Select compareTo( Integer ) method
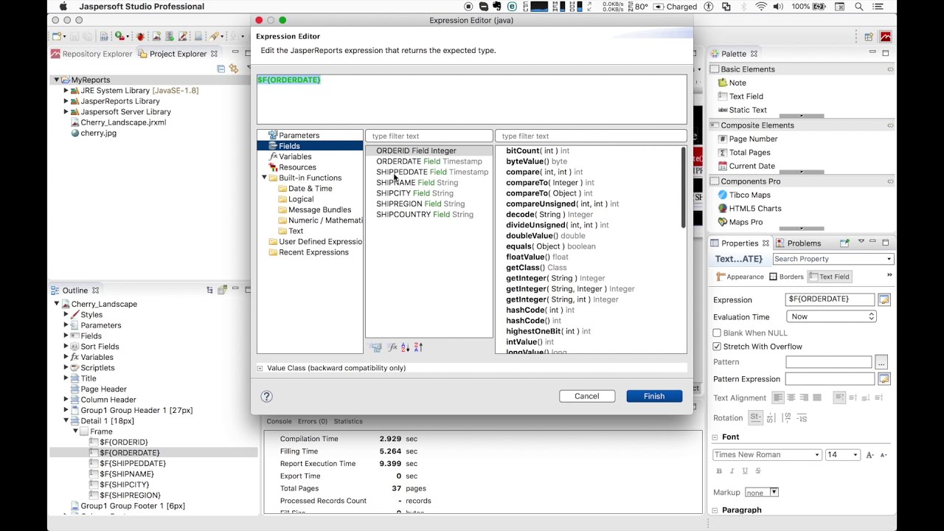This screenshot has width=944, height=531. 550,183
